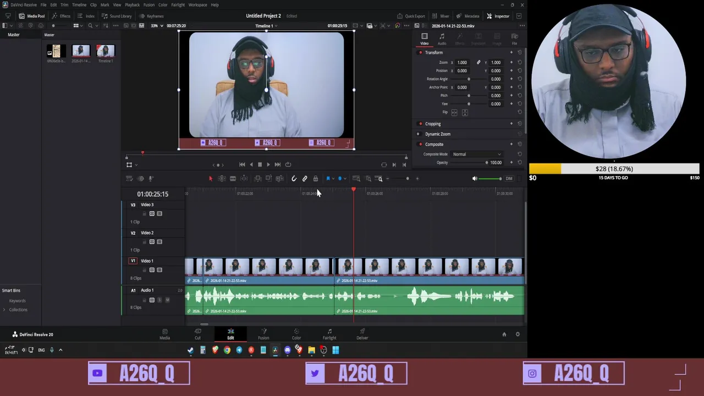
Task: Switch to the Audio inspector tab
Action: (442, 38)
